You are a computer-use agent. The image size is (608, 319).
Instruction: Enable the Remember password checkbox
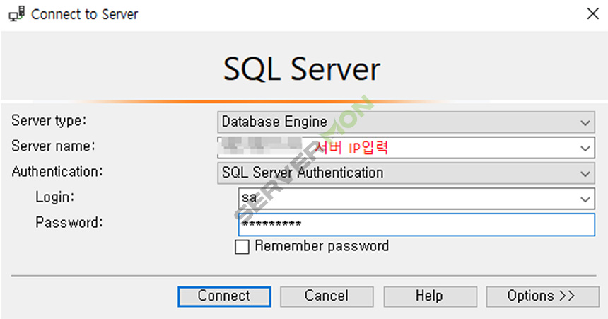point(242,247)
